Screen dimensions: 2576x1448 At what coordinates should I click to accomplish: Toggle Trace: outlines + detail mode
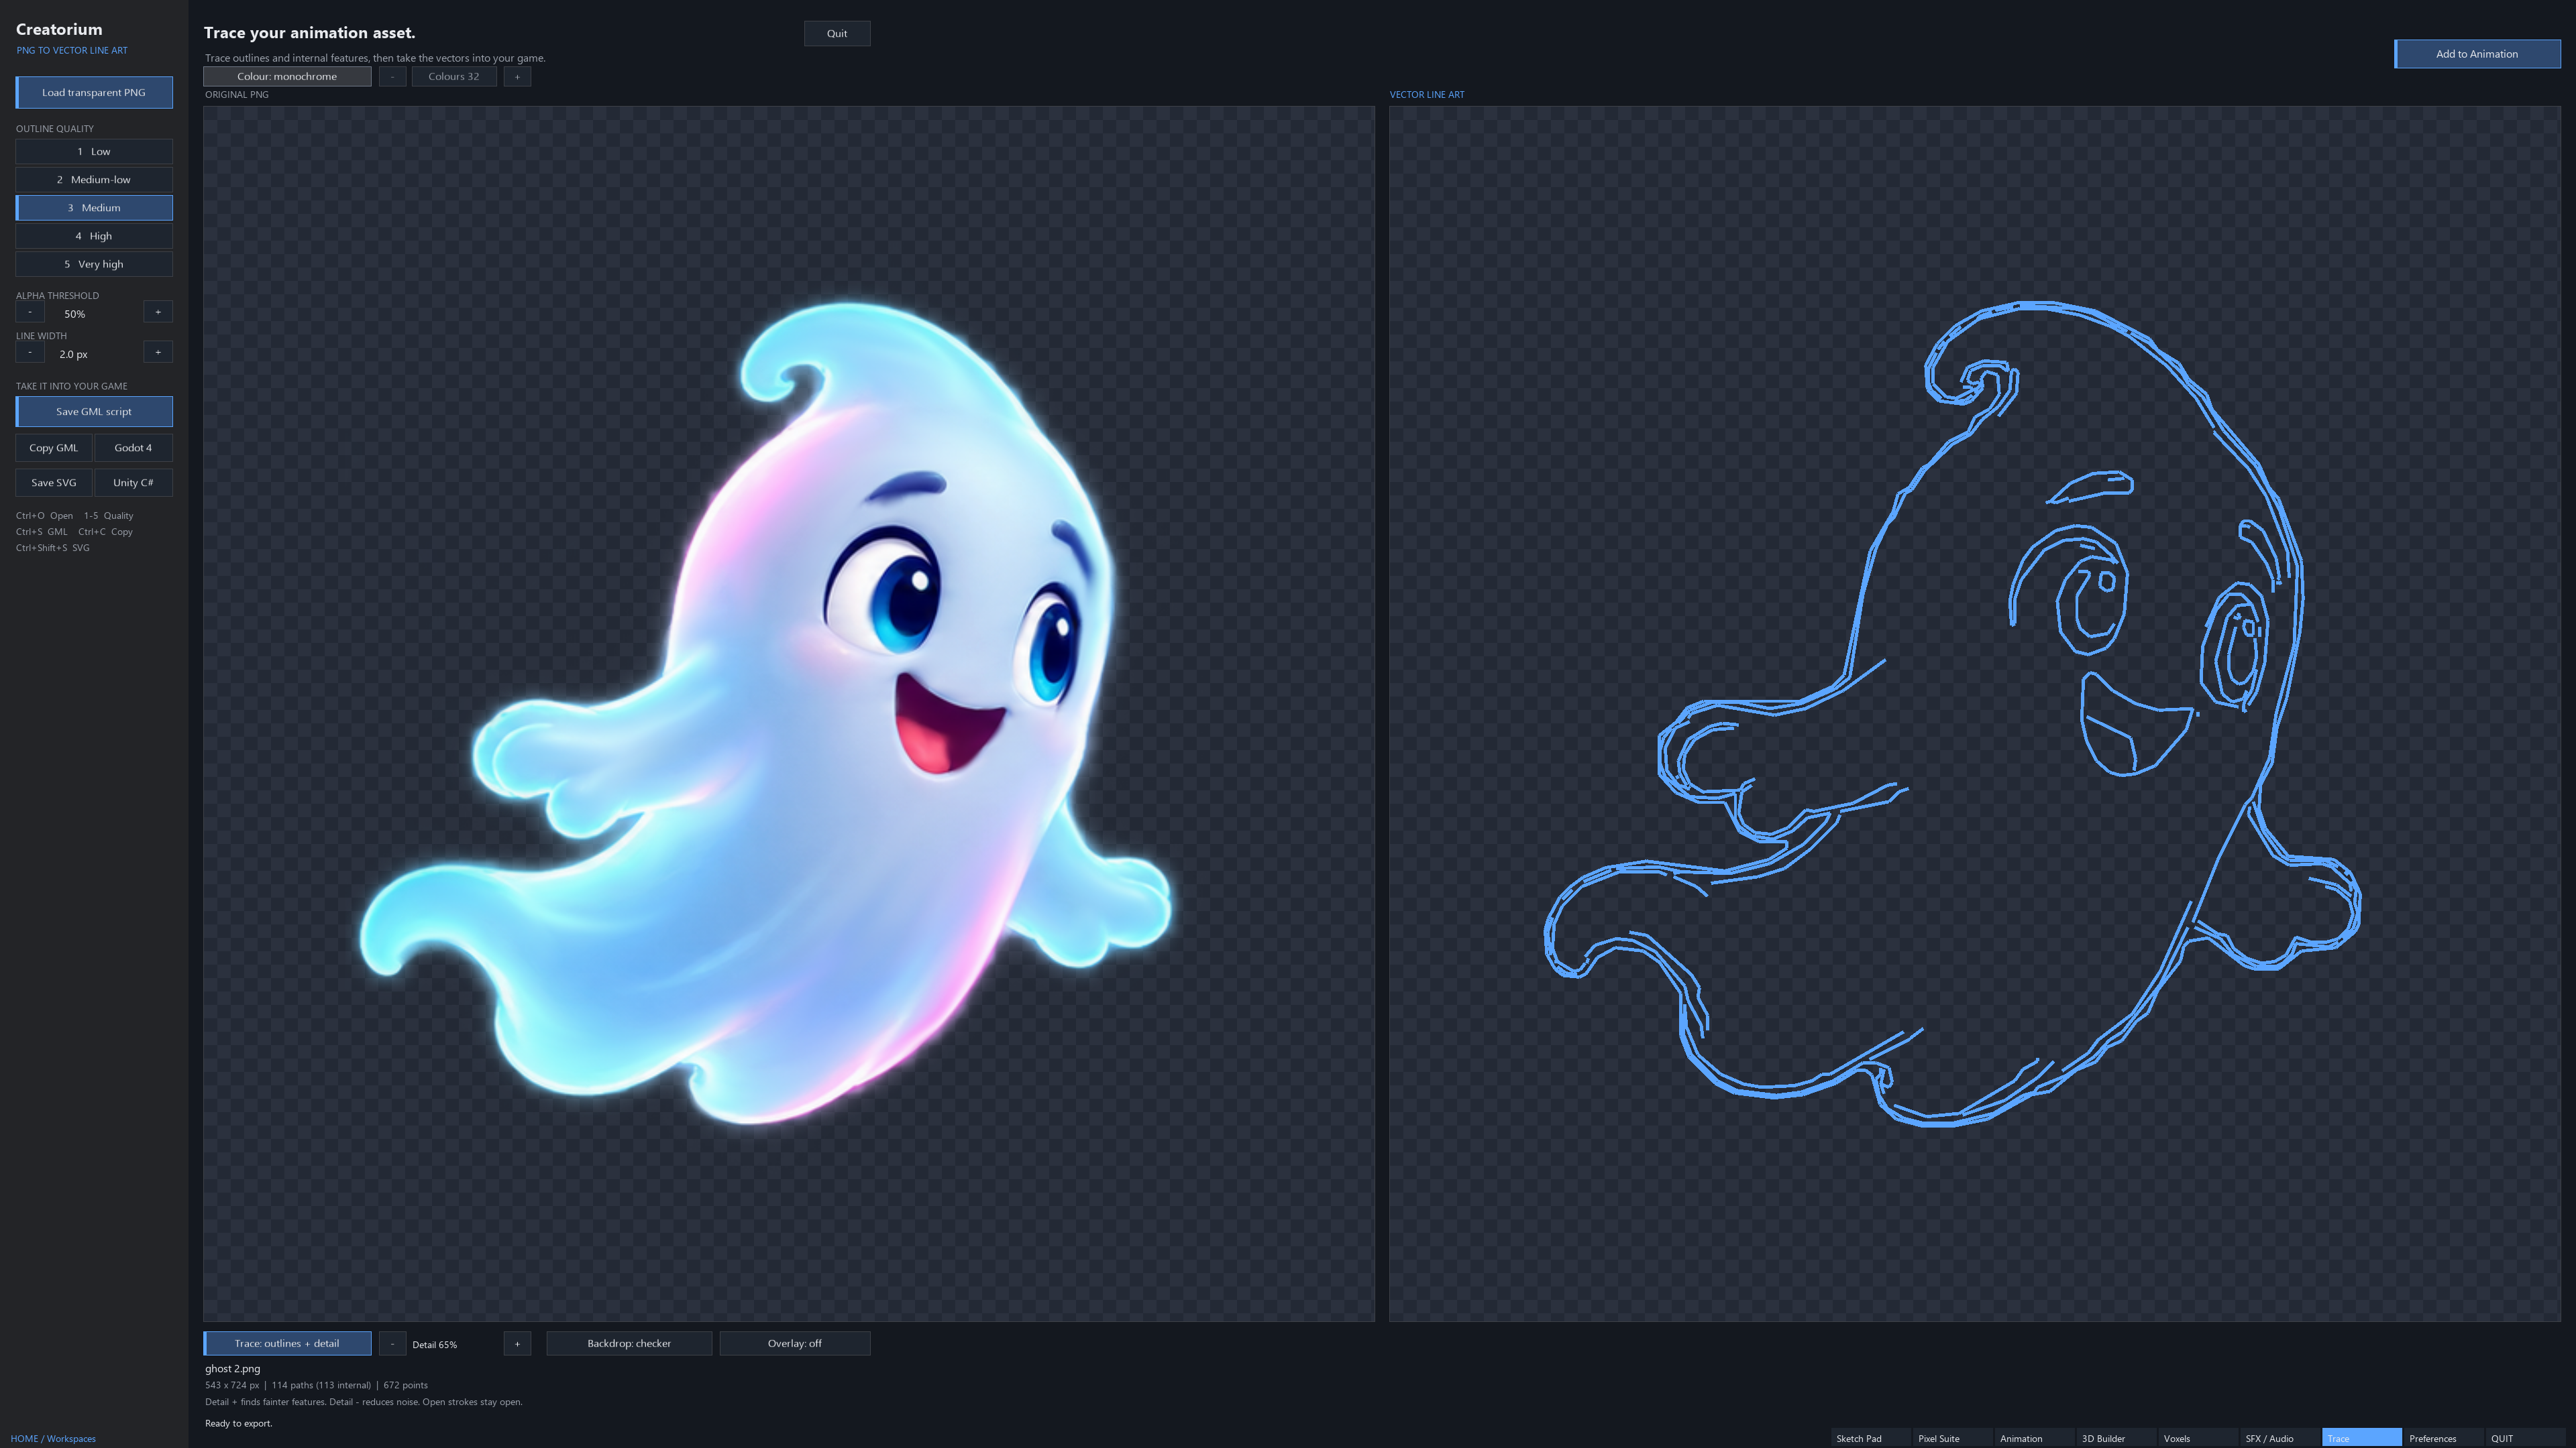tap(287, 1344)
